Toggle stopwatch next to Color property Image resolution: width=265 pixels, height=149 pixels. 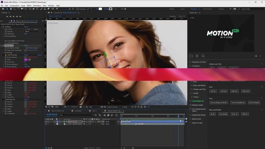coord(5,60)
